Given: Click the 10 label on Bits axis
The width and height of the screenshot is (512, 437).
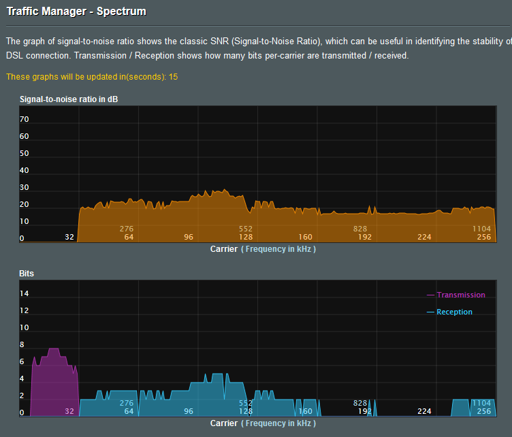Looking at the screenshot, I should (x=24, y=327).
